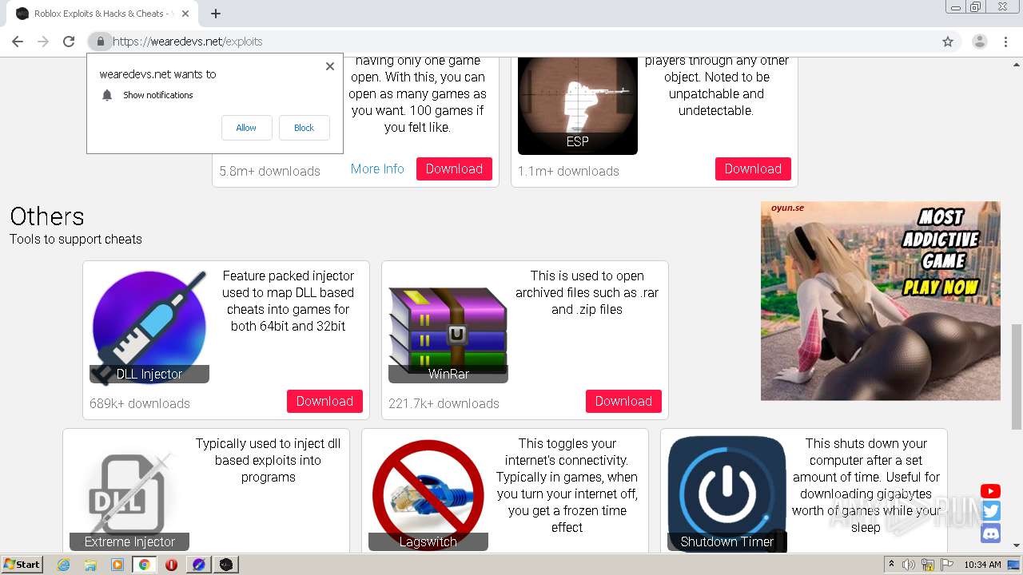Close the notification permission popup

pos(330,66)
